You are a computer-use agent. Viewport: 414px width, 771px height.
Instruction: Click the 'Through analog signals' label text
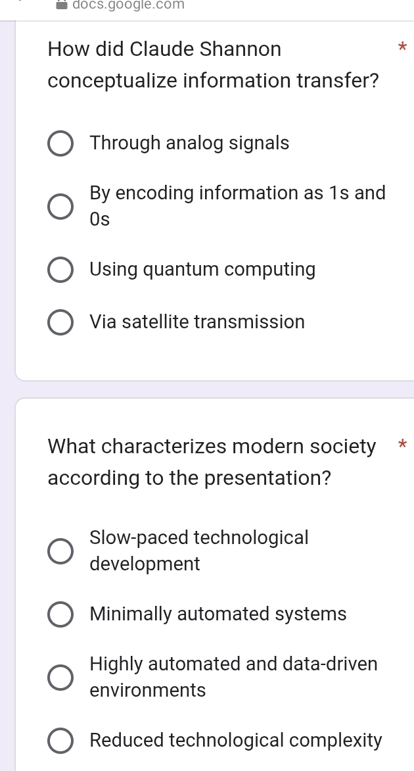pyautogui.click(x=189, y=143)
